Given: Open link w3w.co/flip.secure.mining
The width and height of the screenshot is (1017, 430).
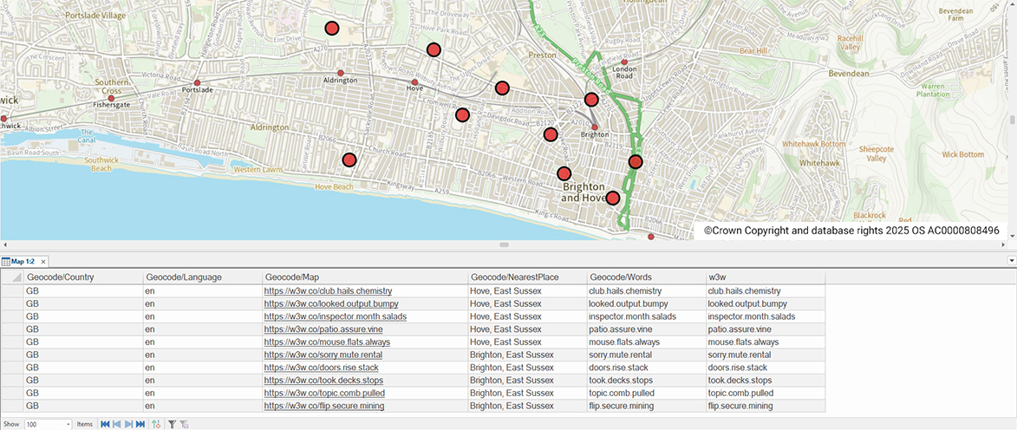Looking at the screenshot, I should coord(324,406).
